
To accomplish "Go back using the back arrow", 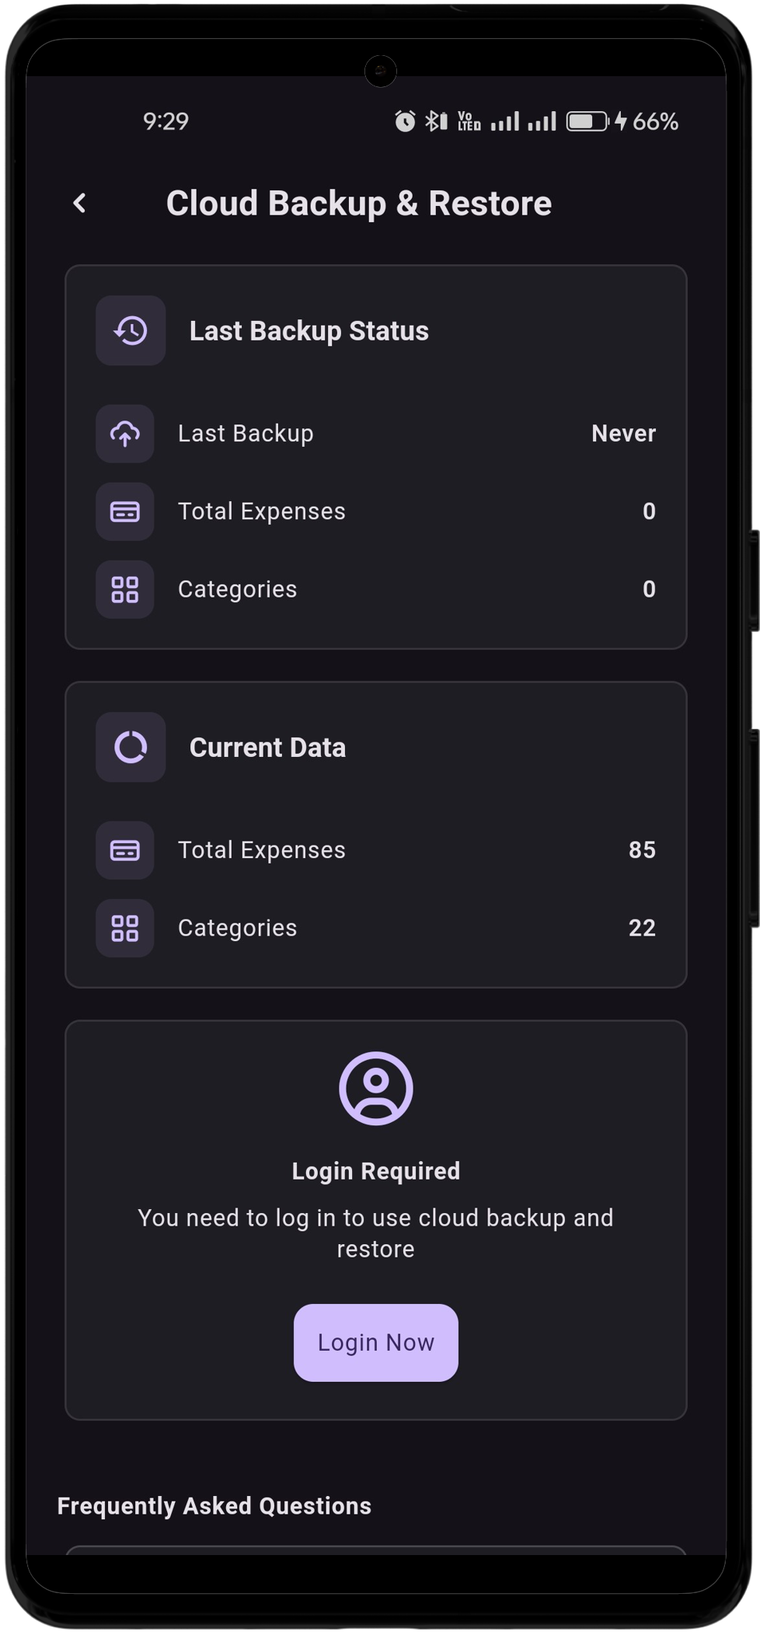I will pyautogui.click(x=79, y=204).
